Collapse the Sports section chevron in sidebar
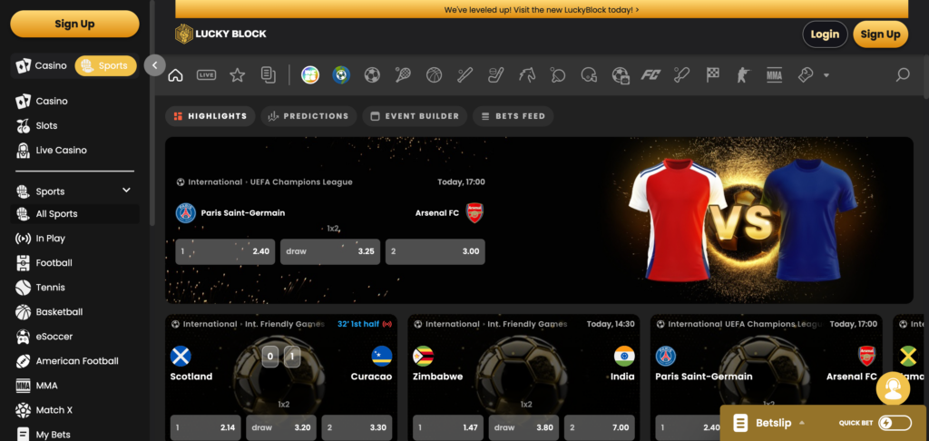This screenshot has height=441, width=929. click(126, 191)
